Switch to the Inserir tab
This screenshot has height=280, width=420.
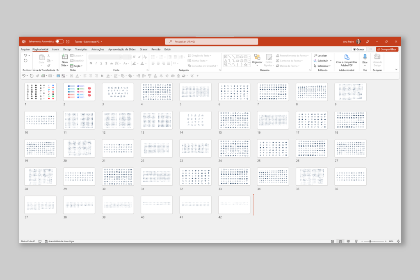pyautogui.click(x=55, y=49)
